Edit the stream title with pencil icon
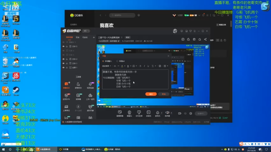 [x=119, y=41]
